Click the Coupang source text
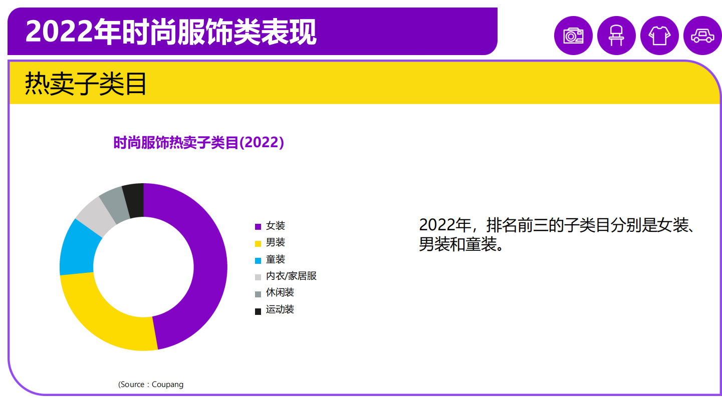722x398 pixels. click(x=150, y=384)
